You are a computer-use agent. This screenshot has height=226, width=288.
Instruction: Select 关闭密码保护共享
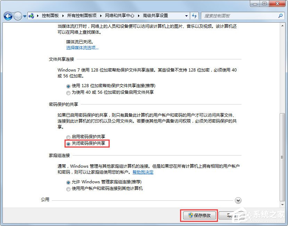click(68, 143)
